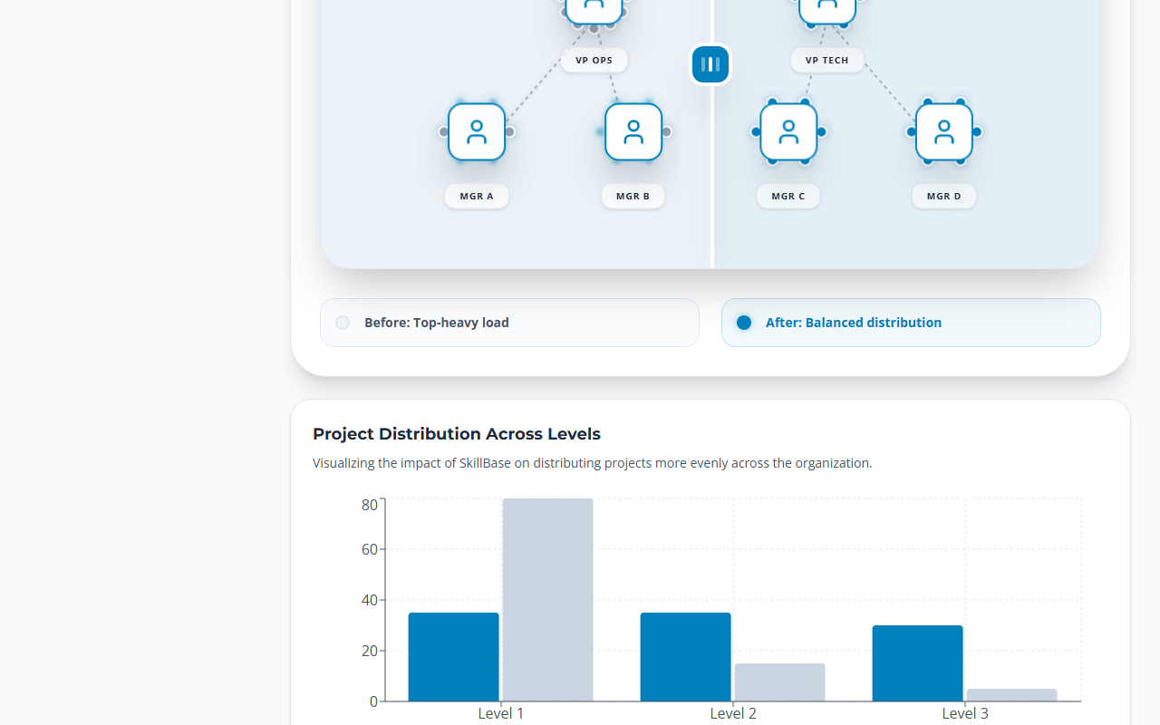Click the blue Level 3 bar
This screenshot has width=1160, height=725.
click(x=917, y=662)
